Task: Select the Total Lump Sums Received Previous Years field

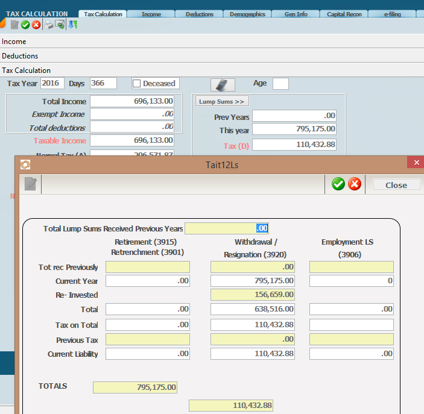Action: pyautogui.click(x=226, y=228)
